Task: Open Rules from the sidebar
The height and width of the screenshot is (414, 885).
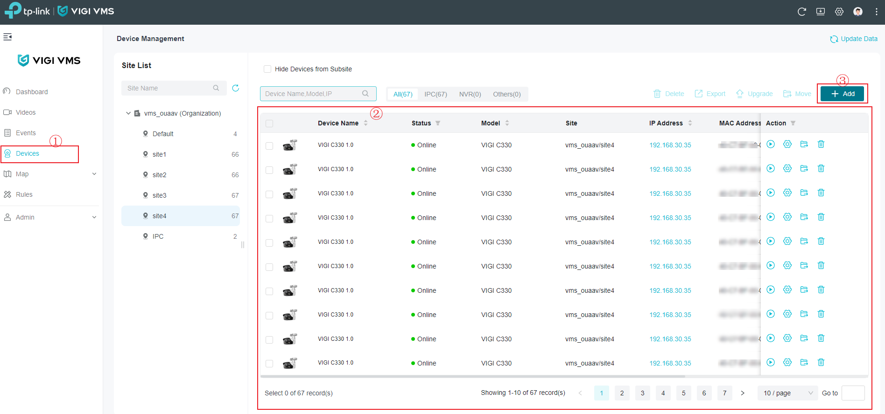Action: point(24,194)
